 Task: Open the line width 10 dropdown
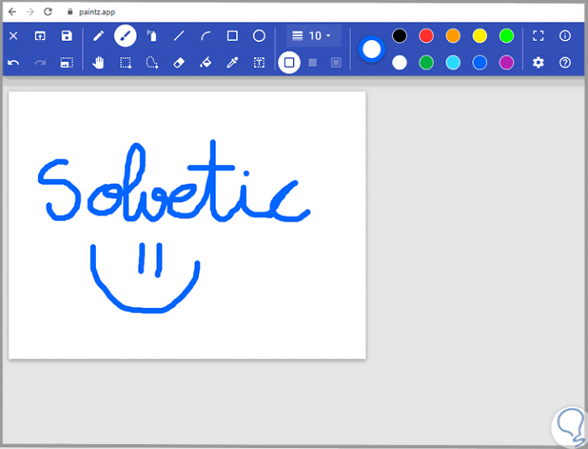coord(314,36)
